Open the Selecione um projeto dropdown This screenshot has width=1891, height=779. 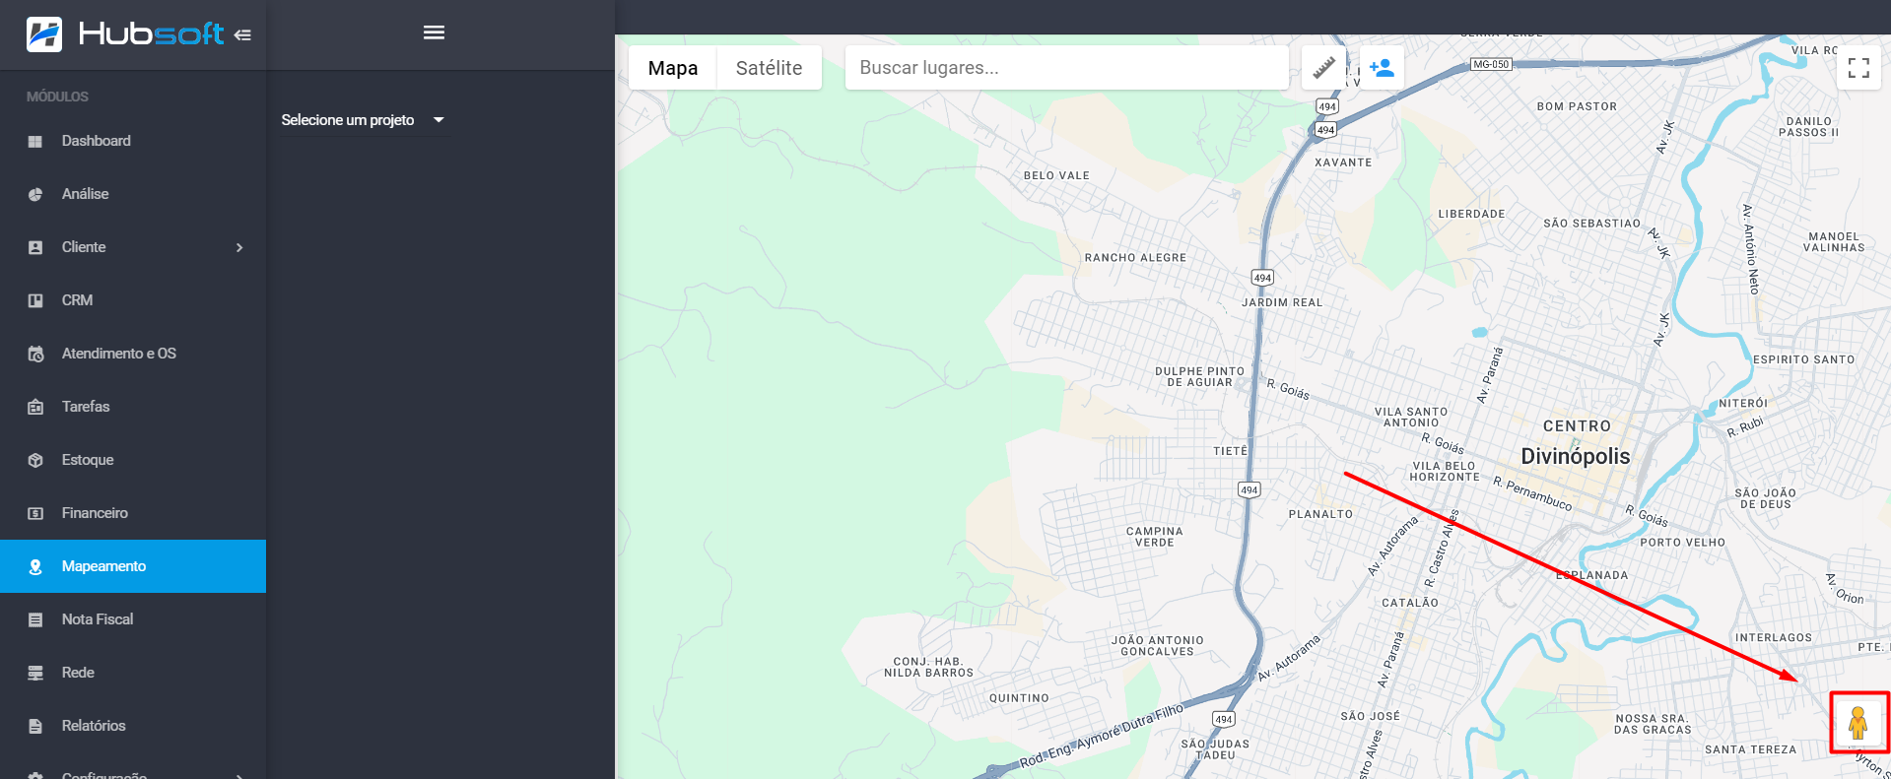pos(363,120)
